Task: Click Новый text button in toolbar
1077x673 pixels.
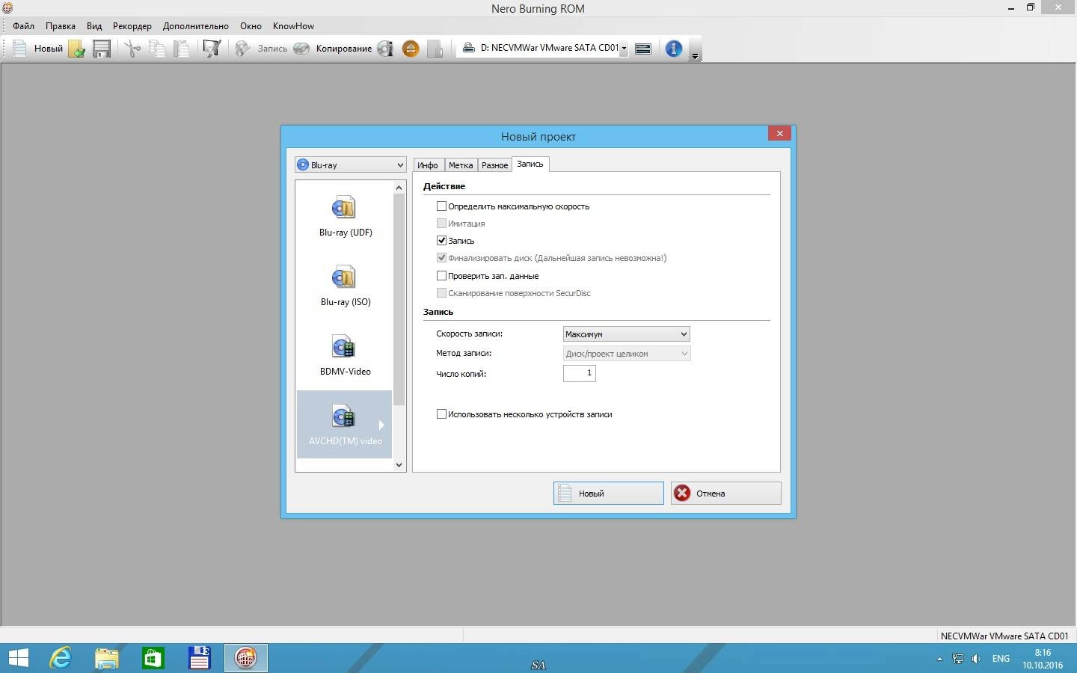Action: (49, 49)
